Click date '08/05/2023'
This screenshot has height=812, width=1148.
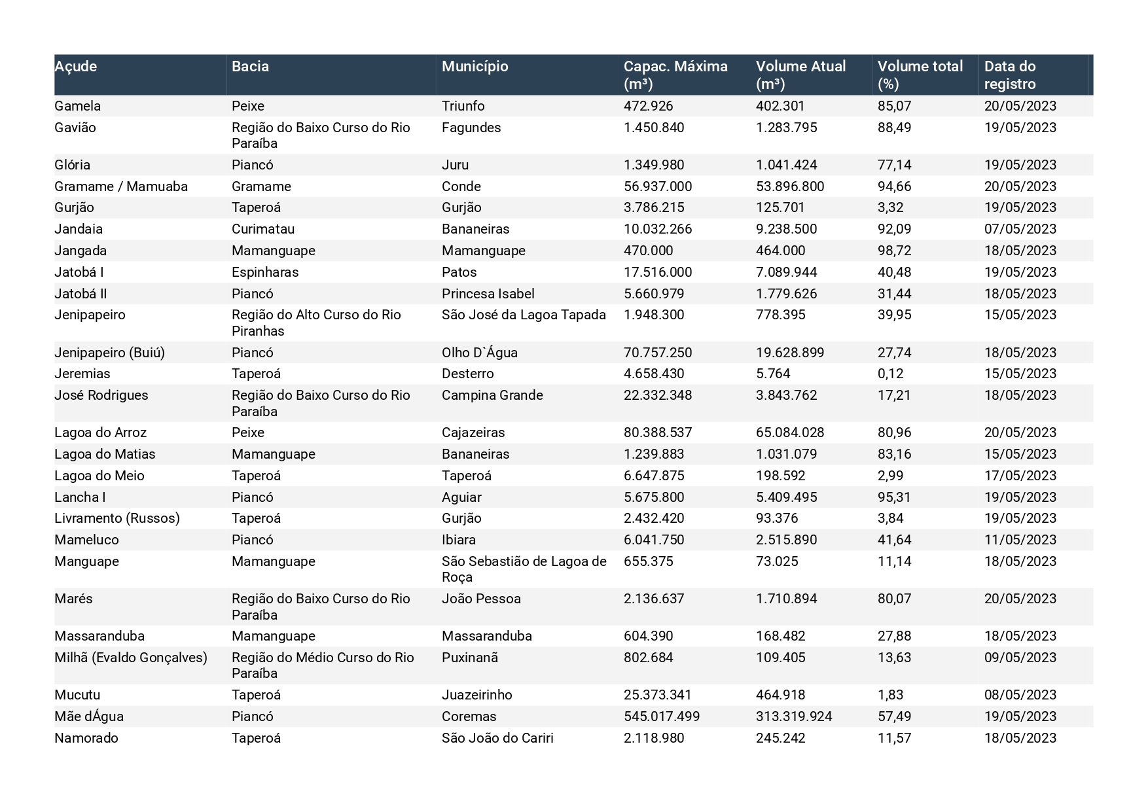(1020, 695)
